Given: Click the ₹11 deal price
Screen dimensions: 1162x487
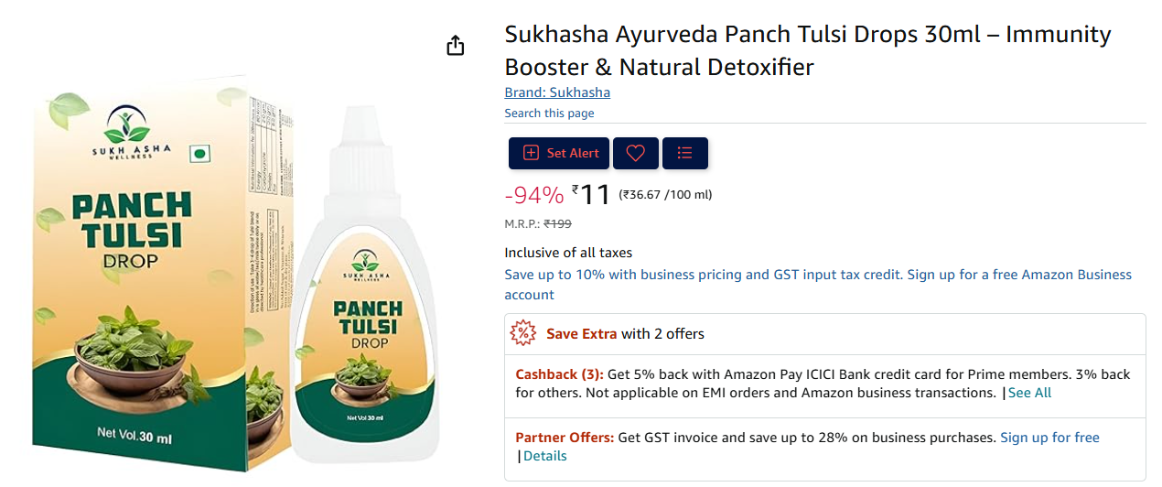Looking at the screenshot, I should click(x=591, y=194).
